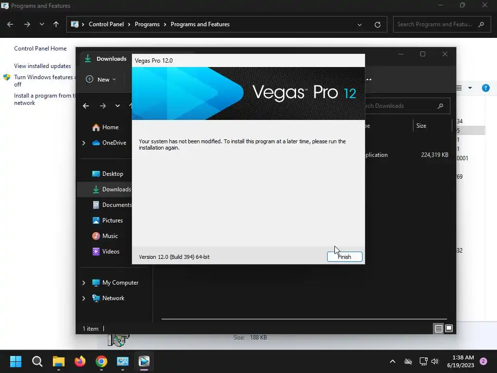Maximize the Downloads window
The height and width of the screenshot is (373, 497).
coord(423,54)
